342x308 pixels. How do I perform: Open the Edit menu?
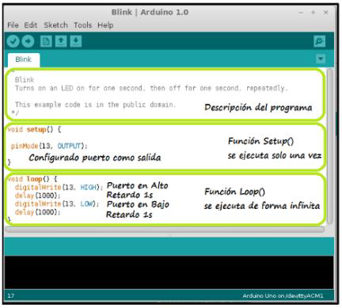coord(31,25)
